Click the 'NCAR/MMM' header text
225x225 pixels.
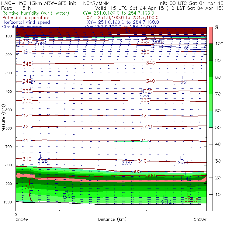96,3
